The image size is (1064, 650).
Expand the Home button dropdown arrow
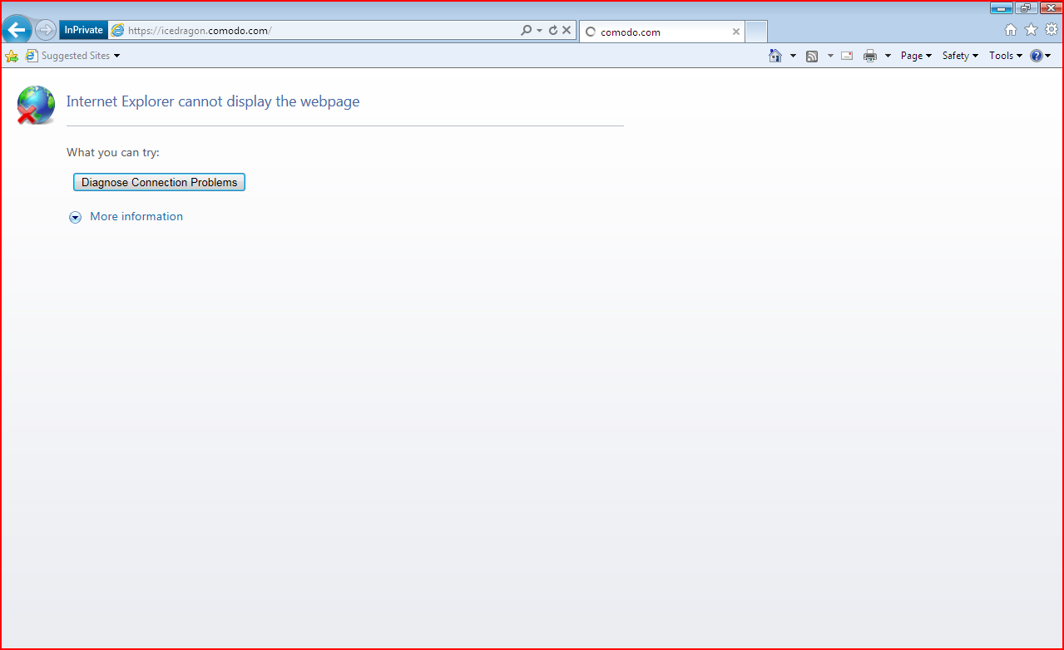[x=793, y=56]
